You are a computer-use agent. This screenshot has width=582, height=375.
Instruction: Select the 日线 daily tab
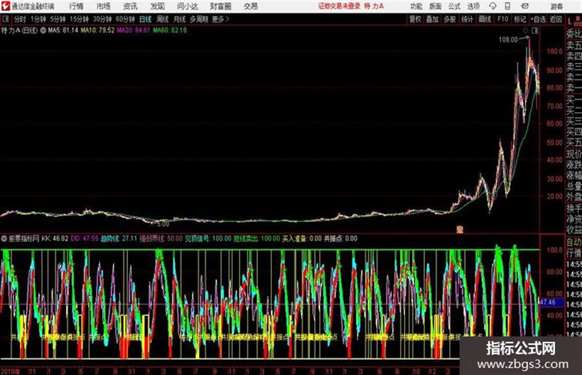click(145, 19)
